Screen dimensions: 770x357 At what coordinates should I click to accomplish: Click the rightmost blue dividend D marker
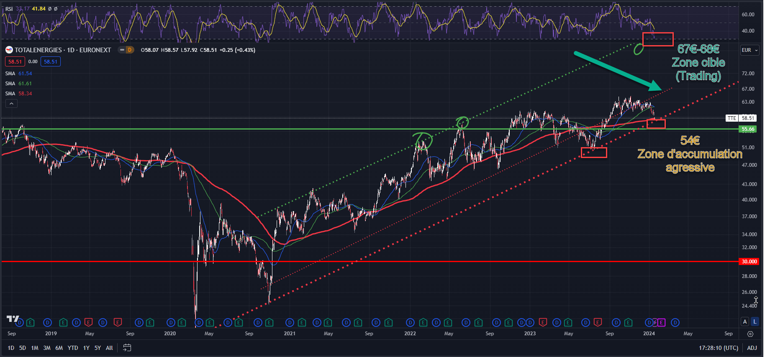pos(675,323)
